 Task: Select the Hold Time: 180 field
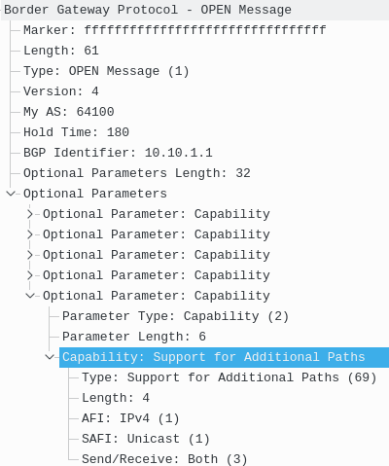(x=76, y=132)
